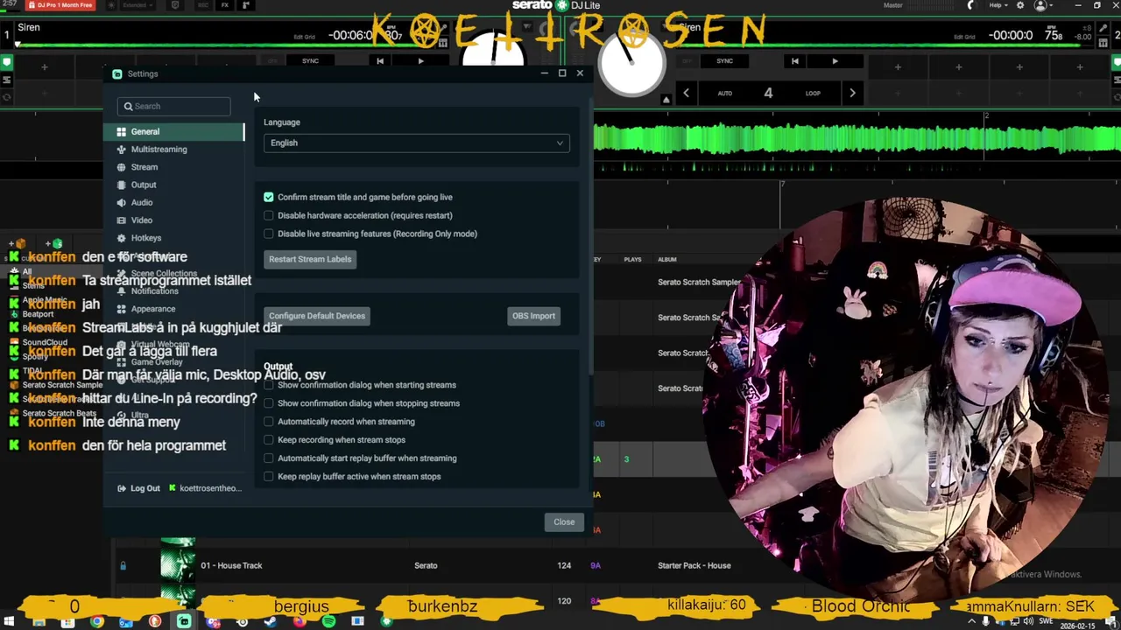Viewport: 1121px width, 630px height.
Task: Click play on Serato right deck
Action: [835, 61]
